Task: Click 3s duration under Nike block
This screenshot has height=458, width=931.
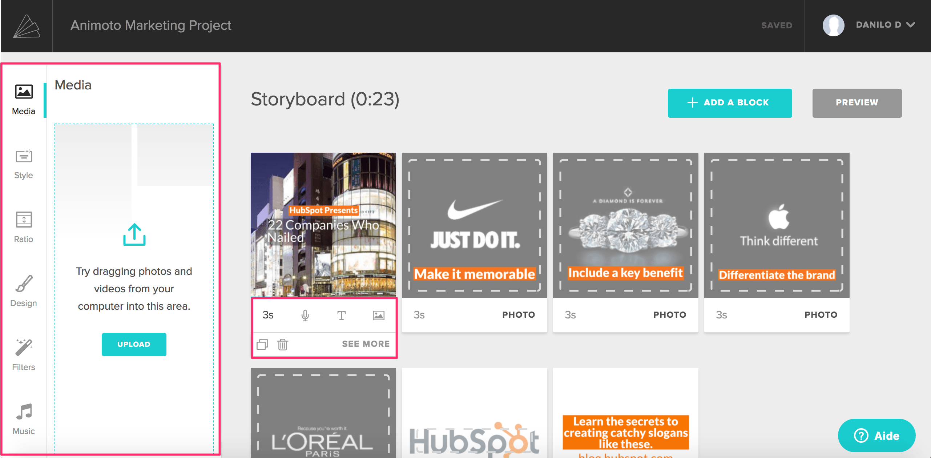Action: (419, 315)
